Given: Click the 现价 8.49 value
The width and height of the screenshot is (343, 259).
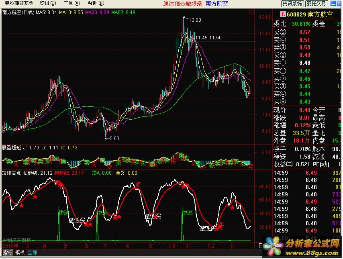Looking at the screenshot, I should [305, 110].
